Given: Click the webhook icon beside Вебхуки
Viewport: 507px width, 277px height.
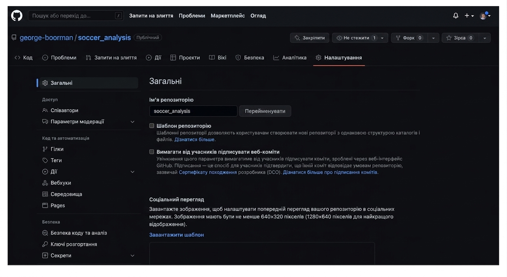Looking at the screenshot, I should click(x=45, y=183).
